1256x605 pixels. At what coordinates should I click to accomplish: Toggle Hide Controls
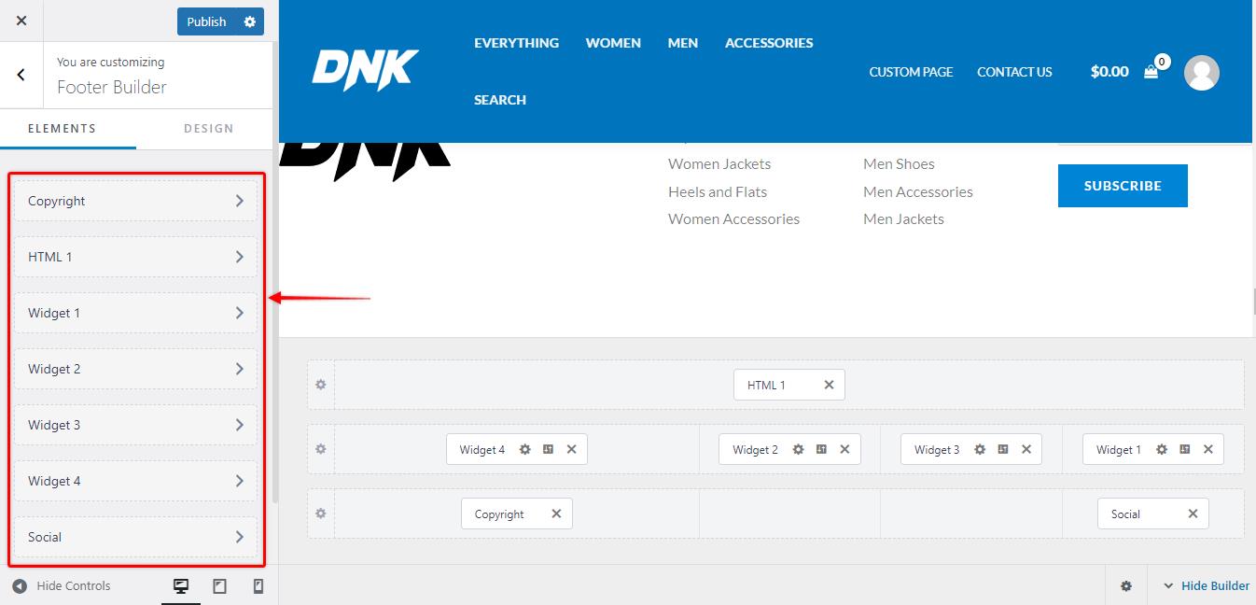(x=62, y=586)
